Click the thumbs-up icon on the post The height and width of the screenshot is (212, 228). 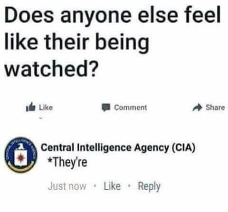click(x=31, y=107)
